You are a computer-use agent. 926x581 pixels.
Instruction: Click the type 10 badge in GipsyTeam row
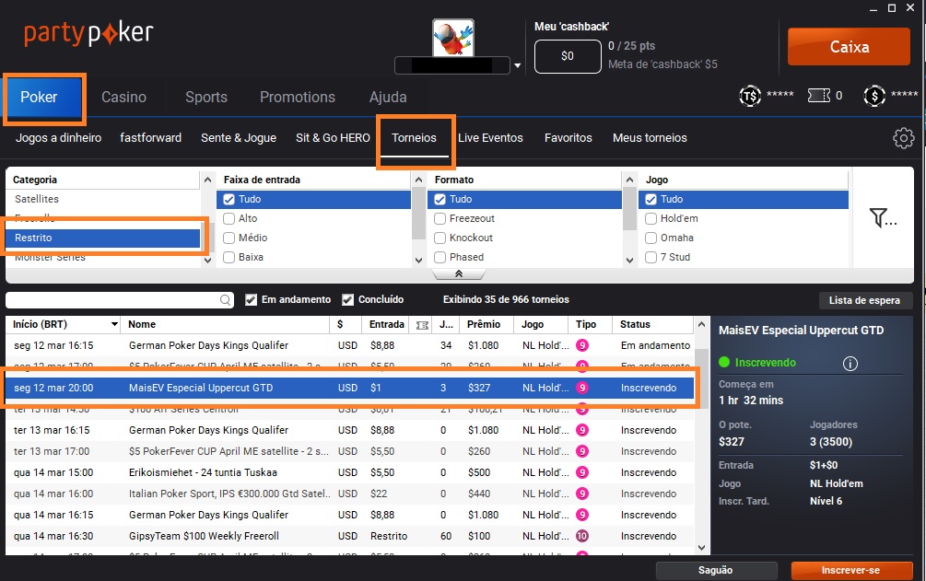click(x=582, y=536)
